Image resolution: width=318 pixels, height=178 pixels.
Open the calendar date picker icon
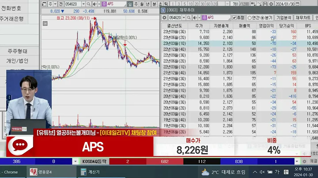click(297, 4)
